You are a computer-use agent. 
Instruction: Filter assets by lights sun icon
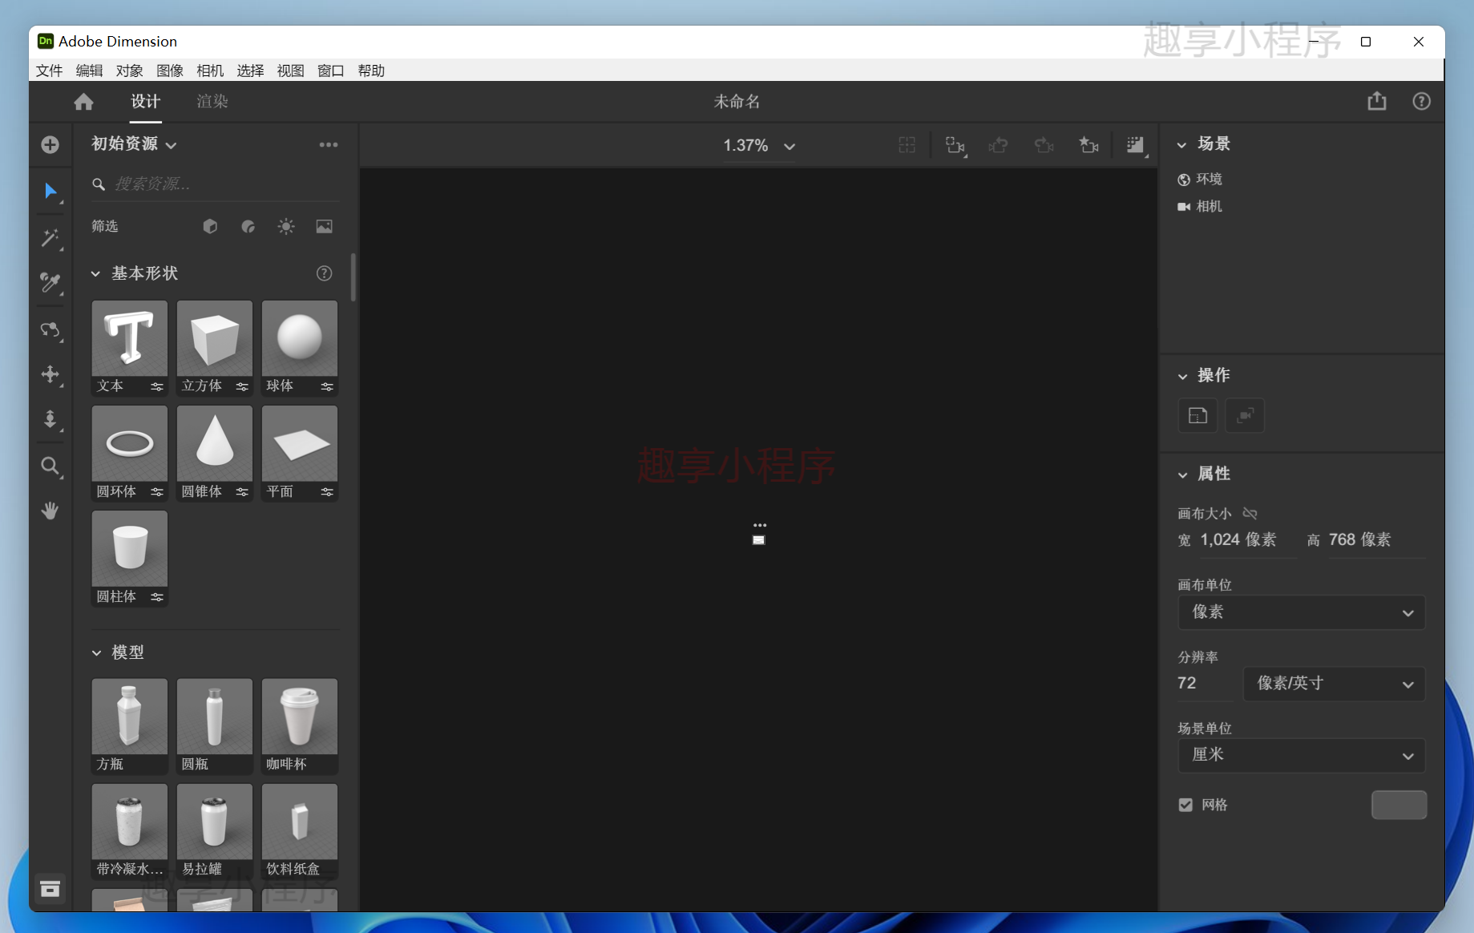pyautogui.click(x=286, y=227)
